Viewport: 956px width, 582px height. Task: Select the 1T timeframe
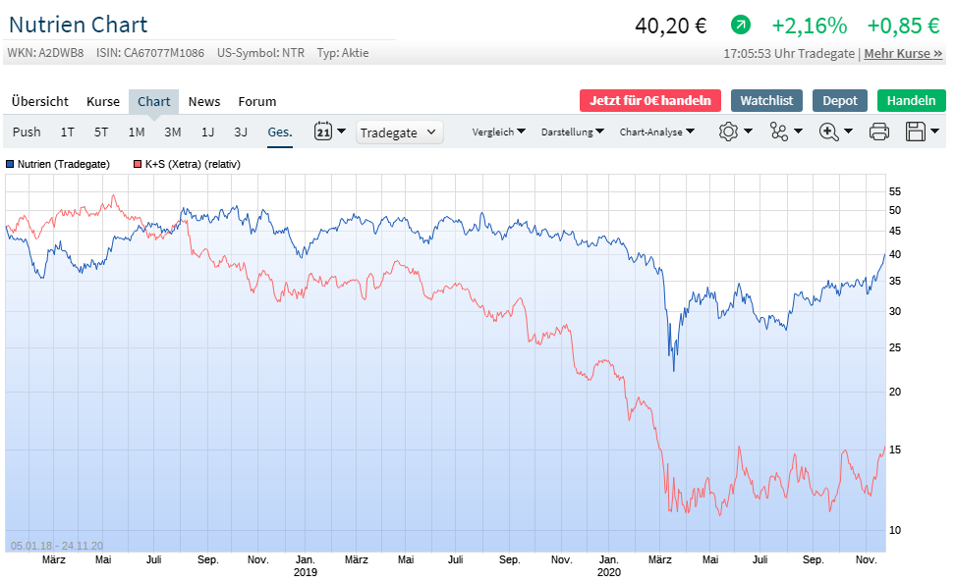68,132
